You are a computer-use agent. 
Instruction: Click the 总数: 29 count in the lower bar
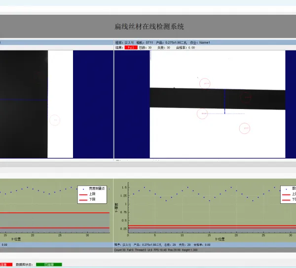coord(170,245)
